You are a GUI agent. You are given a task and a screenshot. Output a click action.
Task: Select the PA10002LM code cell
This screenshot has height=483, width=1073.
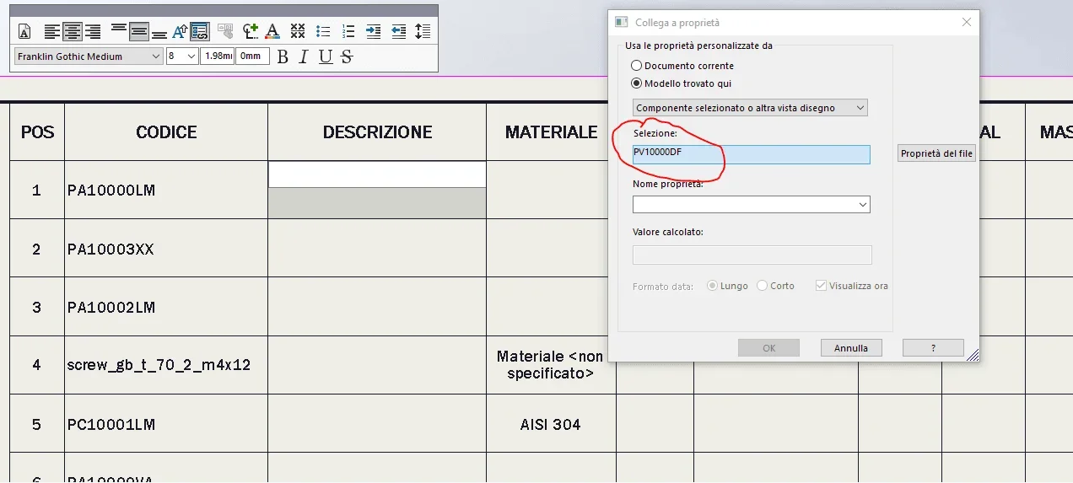pos(166,307)
